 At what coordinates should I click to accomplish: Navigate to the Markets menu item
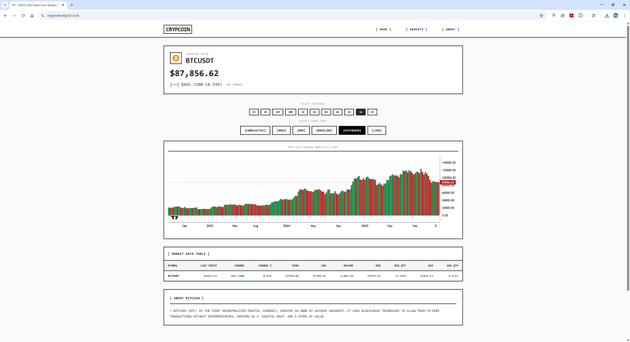pos(416,29)
